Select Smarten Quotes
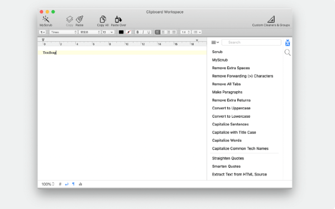 (226, 166)
